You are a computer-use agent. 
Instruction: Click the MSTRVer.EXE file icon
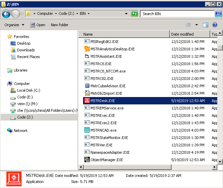(87, 145)
